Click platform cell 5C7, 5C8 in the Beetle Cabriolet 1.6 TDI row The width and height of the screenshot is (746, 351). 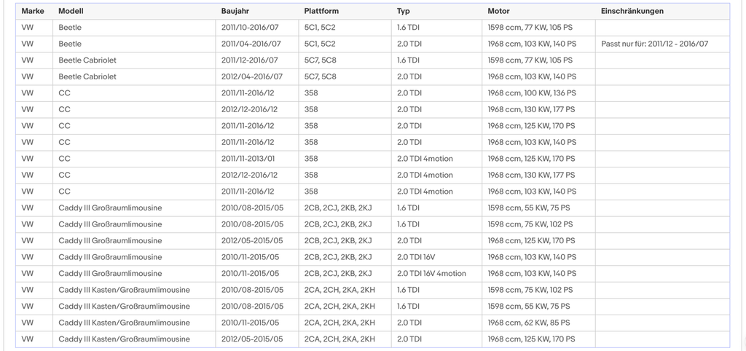click(x=345, y=60)
